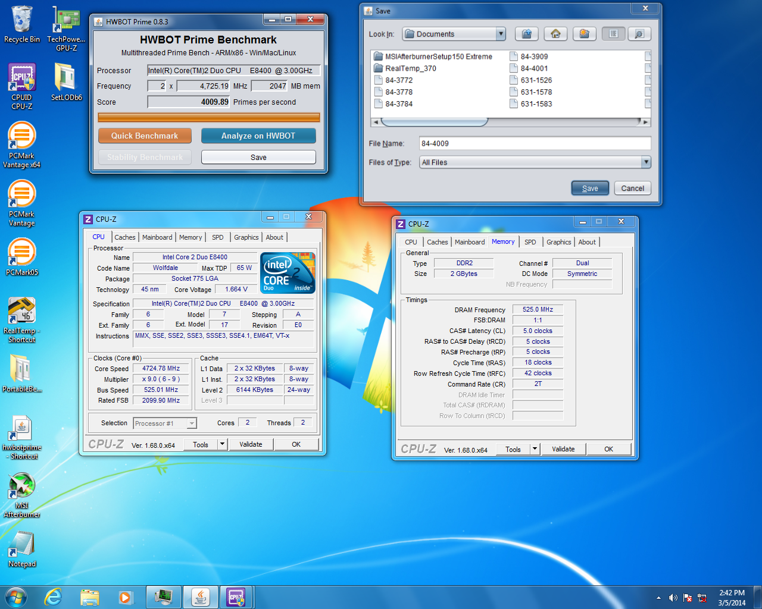Select the PCMark05 desktop icon
This screenshot has width=762, height=609.
click(x=22, y=258)
